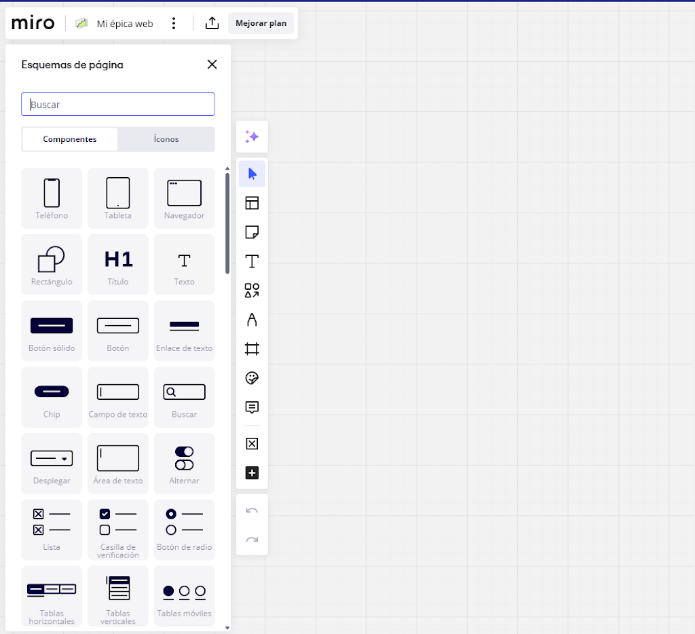Add the Botón de radio component

[184, 529]
